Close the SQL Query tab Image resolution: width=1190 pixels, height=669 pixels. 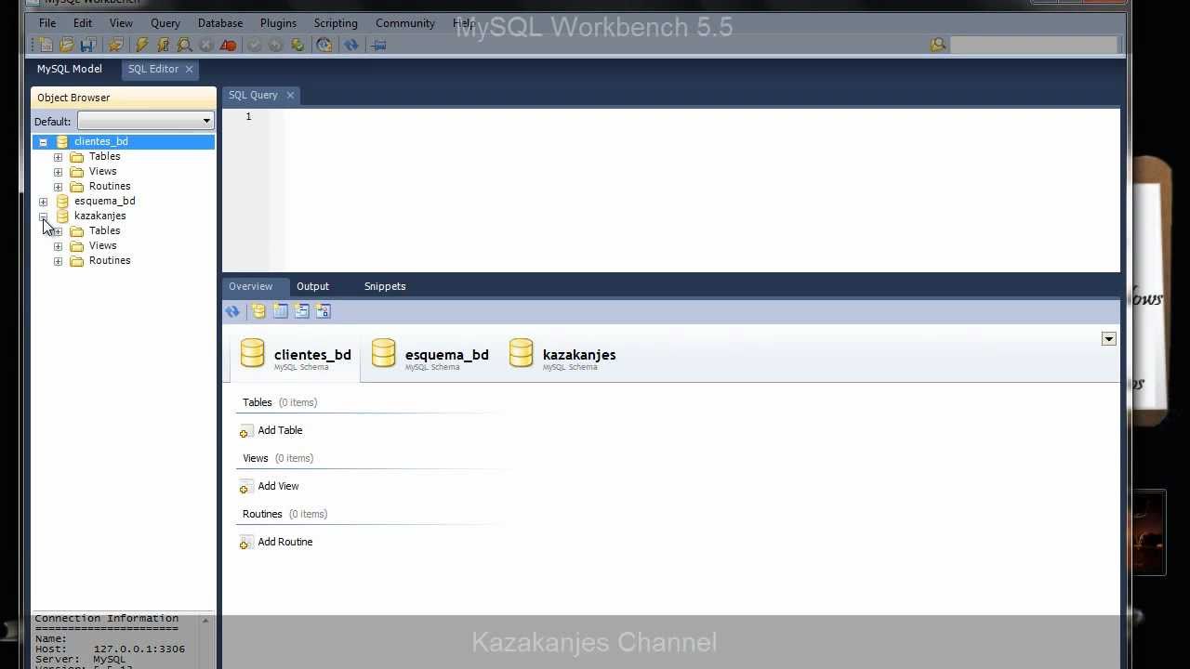[x=290, y=95]
